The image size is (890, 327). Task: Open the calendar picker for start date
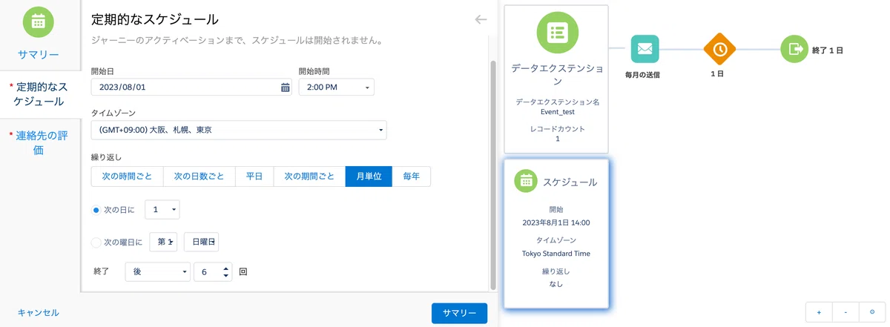[285, 87]
